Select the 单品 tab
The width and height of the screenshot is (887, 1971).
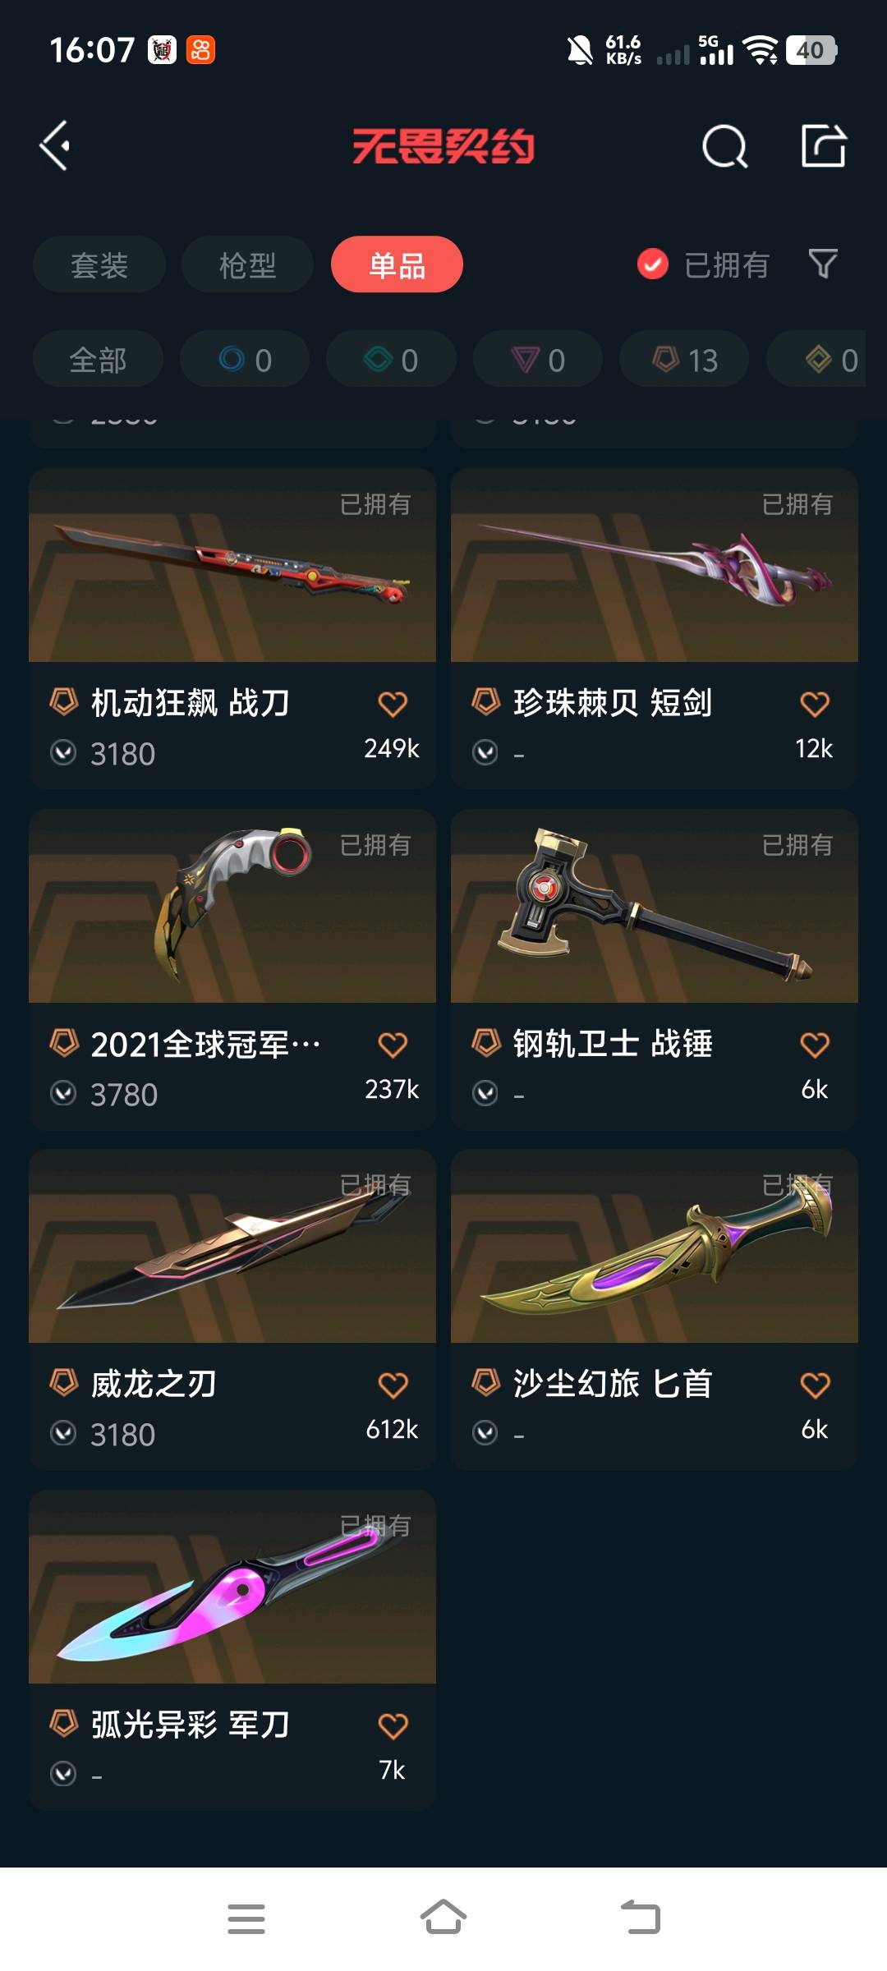tap(397, 264)
